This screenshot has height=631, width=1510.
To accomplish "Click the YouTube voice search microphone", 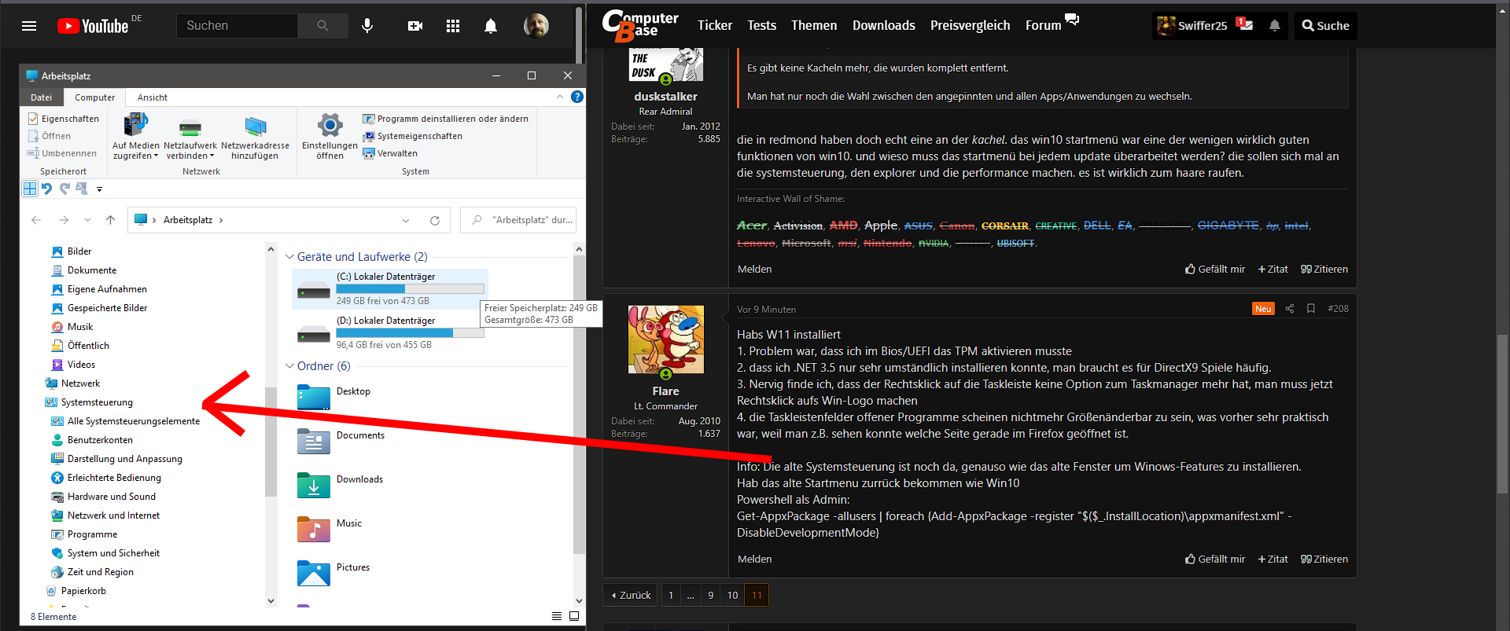I will pos(367,26).
